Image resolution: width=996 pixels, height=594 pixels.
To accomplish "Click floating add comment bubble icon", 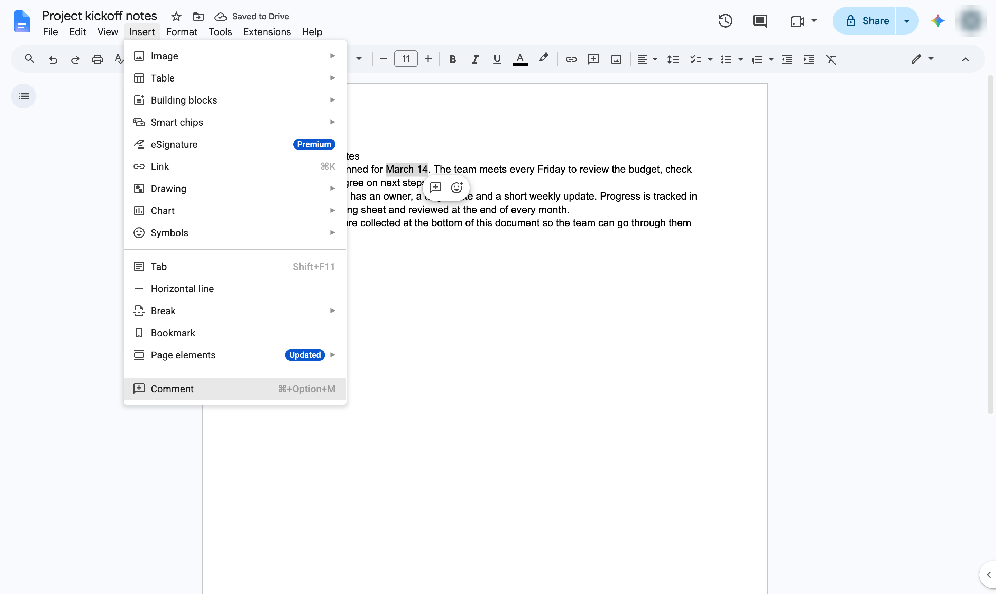I will click(435, 187).
